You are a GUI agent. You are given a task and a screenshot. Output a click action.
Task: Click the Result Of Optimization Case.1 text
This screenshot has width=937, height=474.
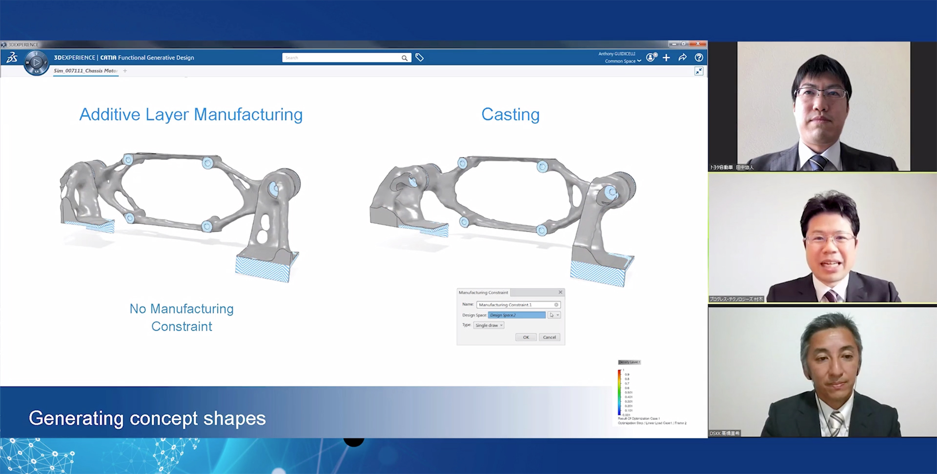click(638, 418)
